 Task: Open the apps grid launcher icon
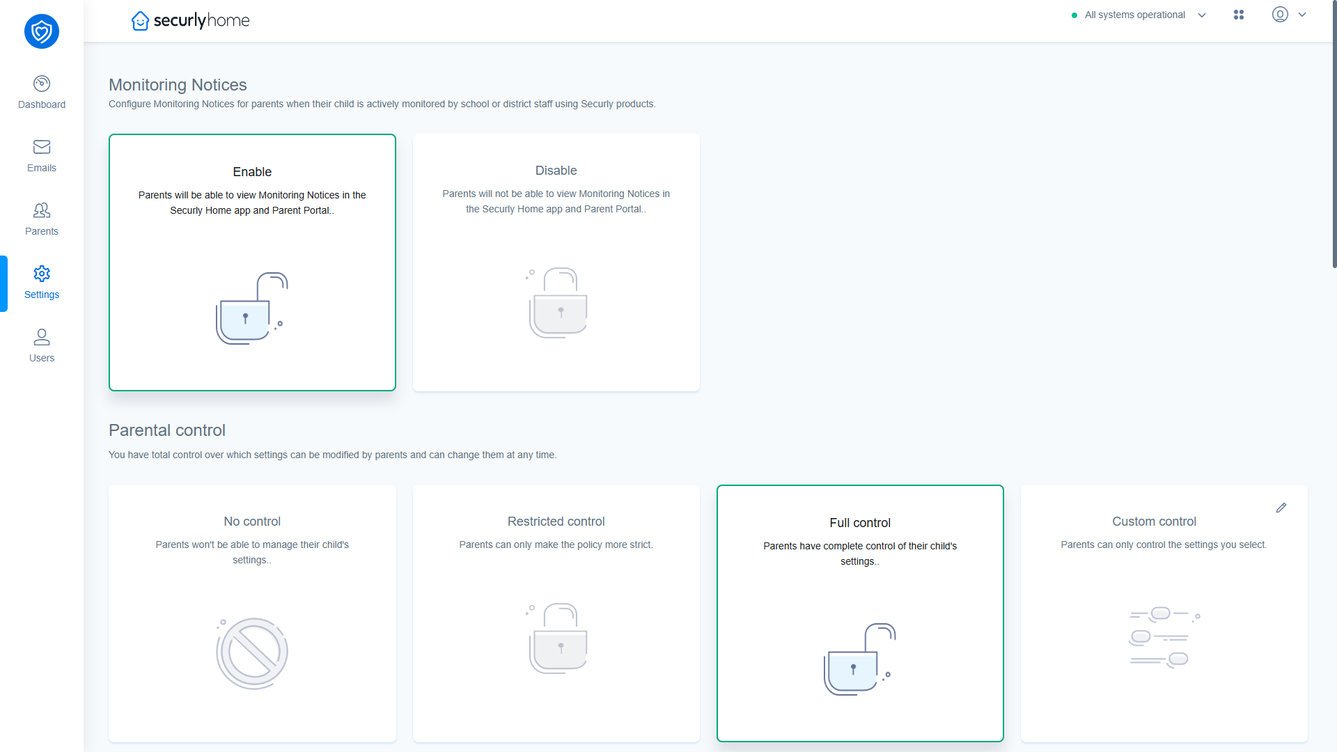(1238, 15)
